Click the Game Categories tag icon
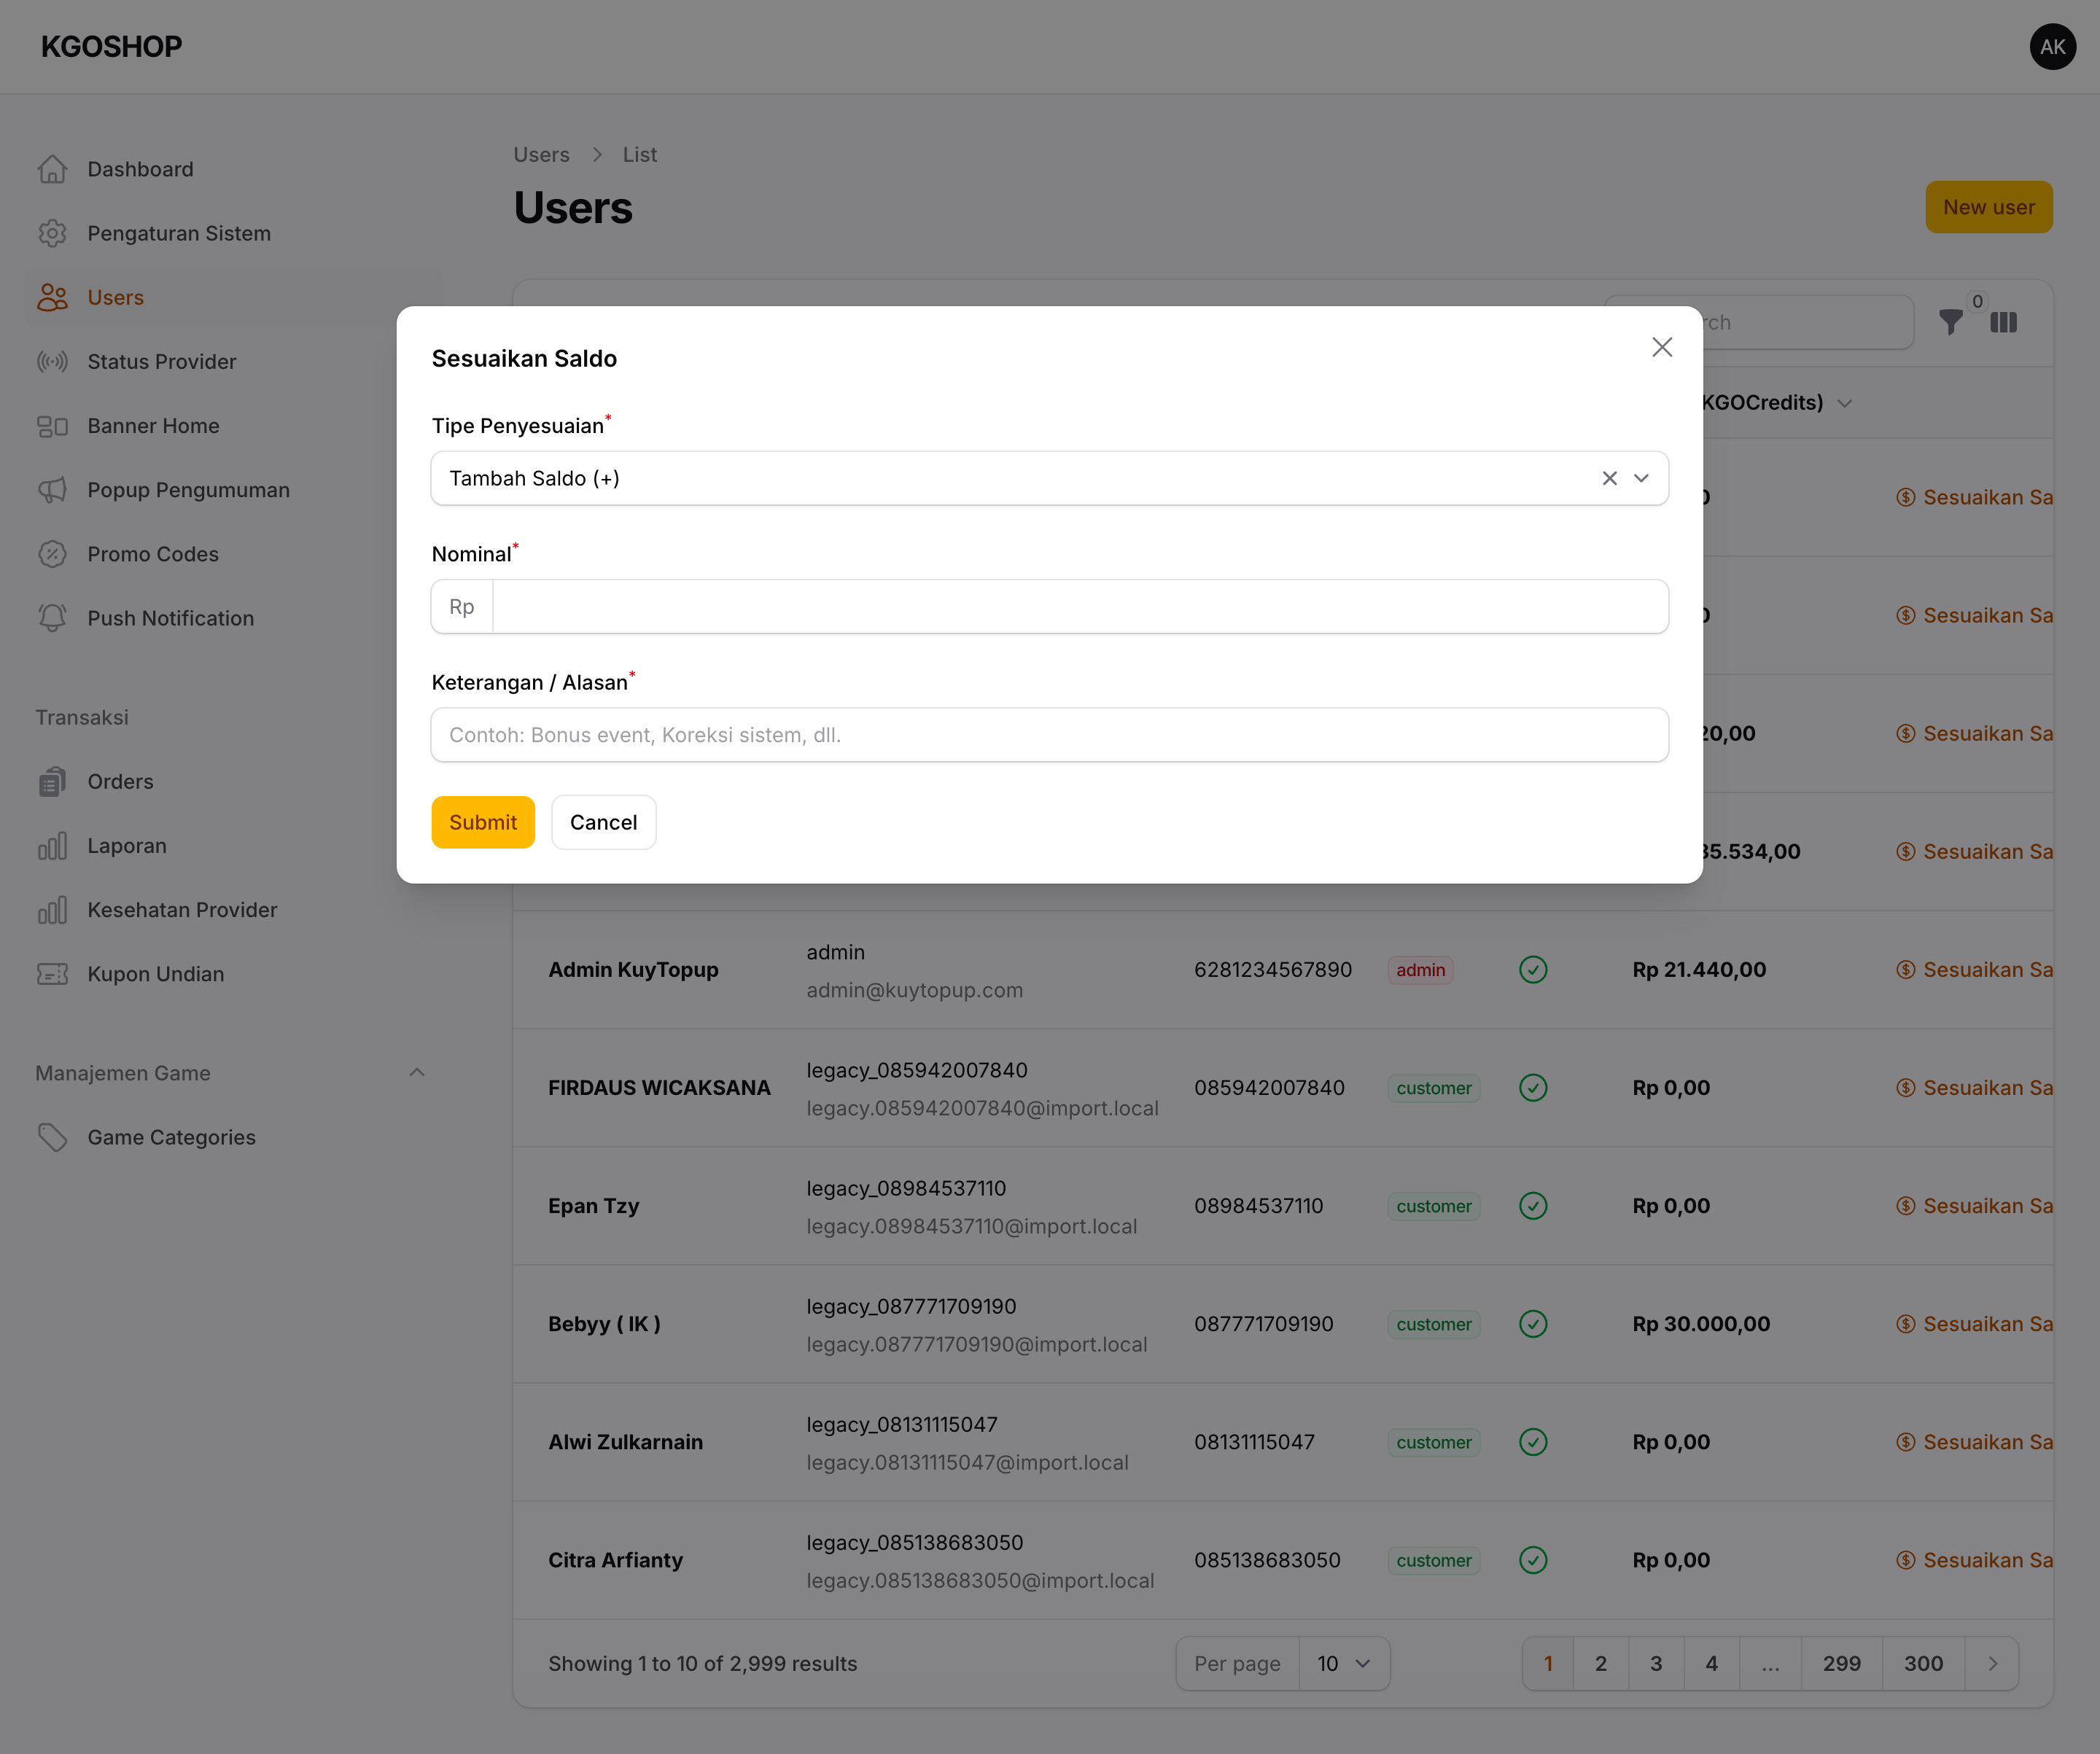The image size is (2100, 1754). point(52,1137)
